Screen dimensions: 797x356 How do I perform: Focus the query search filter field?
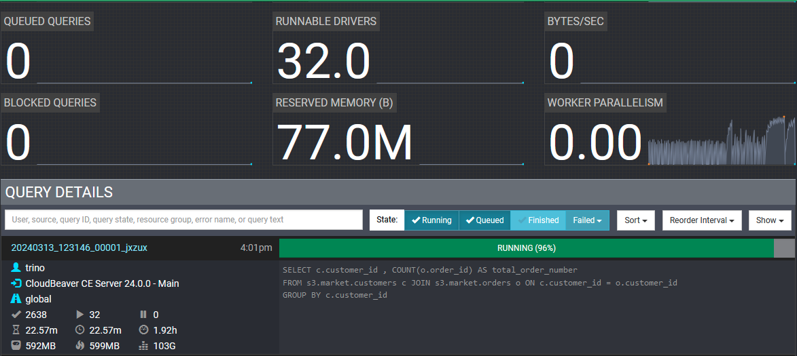pyautogui.click(x=183, y=220)
